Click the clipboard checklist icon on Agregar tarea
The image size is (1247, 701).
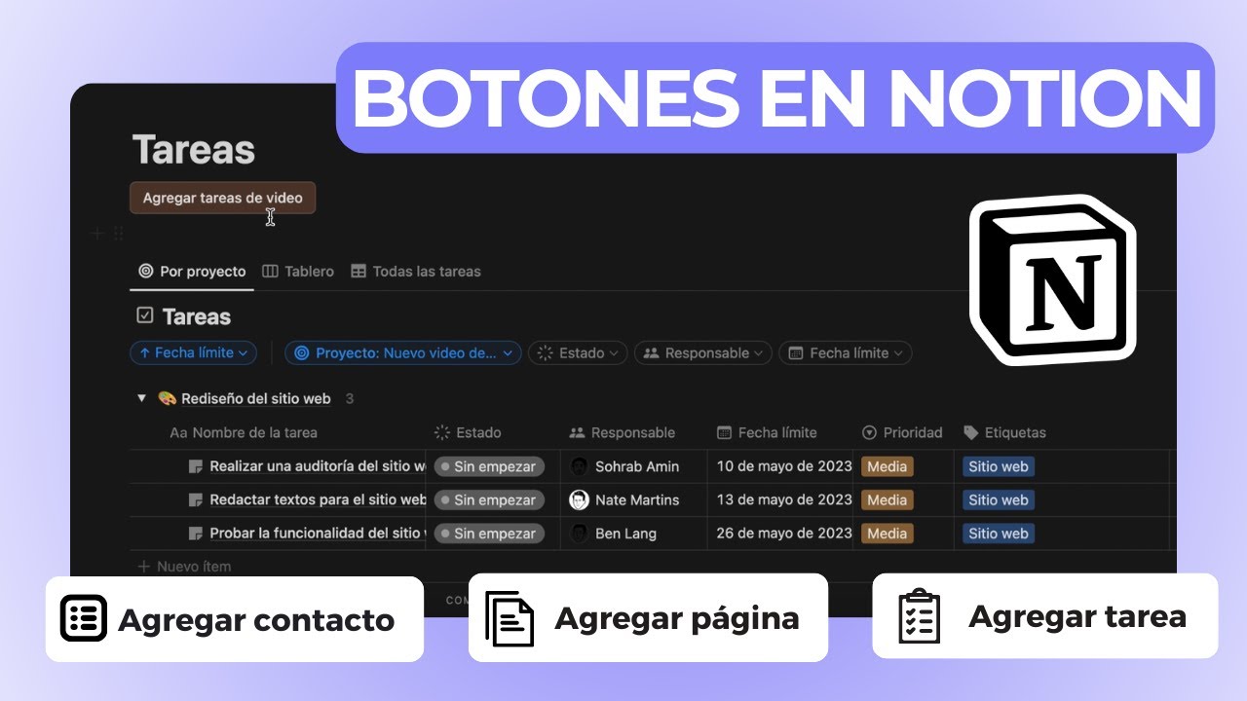click(919, 616)
